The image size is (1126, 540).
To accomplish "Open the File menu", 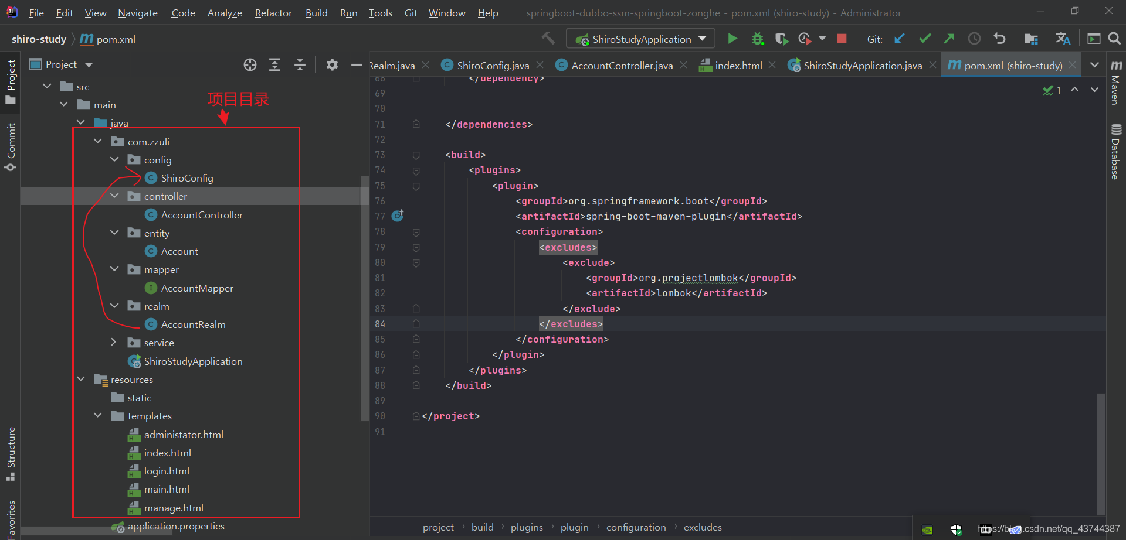I will [x=36, y=13].
